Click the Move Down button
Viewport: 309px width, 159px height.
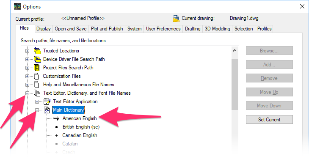(x=269, y=106)
